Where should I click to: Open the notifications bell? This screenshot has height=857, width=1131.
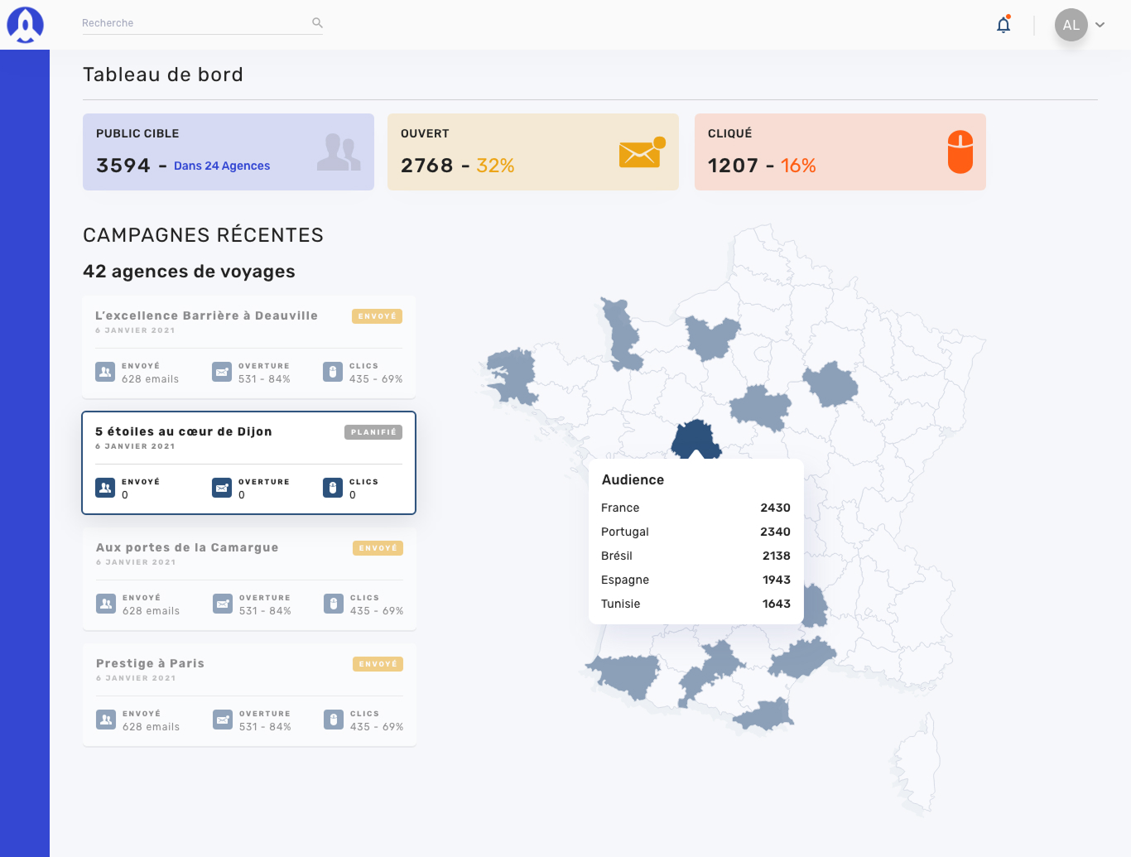1003,25
